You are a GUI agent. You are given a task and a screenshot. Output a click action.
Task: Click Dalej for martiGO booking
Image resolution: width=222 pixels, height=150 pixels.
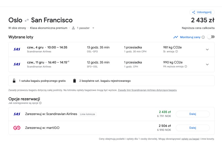coord(193,128)
